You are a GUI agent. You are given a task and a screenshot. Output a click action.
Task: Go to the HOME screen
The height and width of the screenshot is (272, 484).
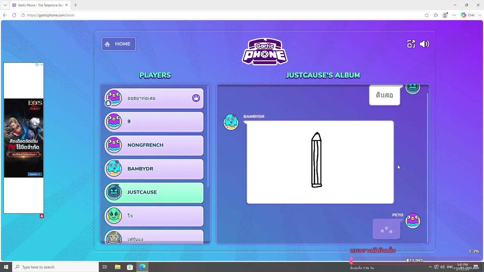click(x=118, y=44)
